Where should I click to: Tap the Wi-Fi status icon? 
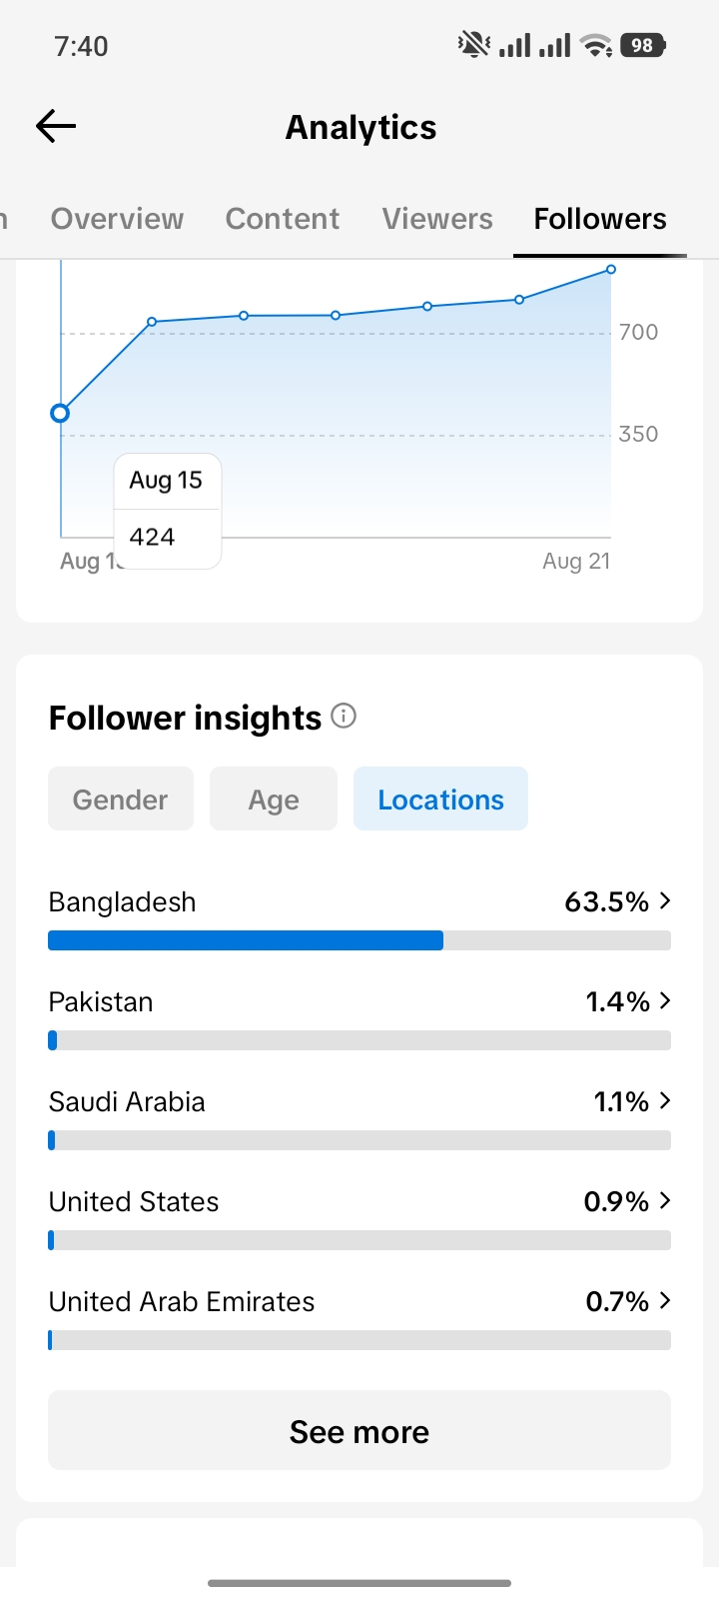click(x=597, y=45)
